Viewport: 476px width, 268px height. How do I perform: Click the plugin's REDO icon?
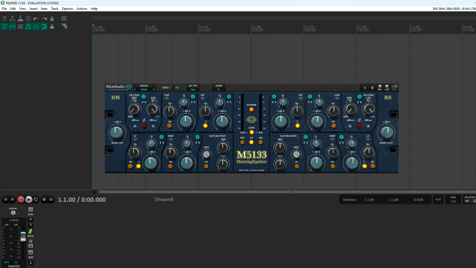(387, 88)
